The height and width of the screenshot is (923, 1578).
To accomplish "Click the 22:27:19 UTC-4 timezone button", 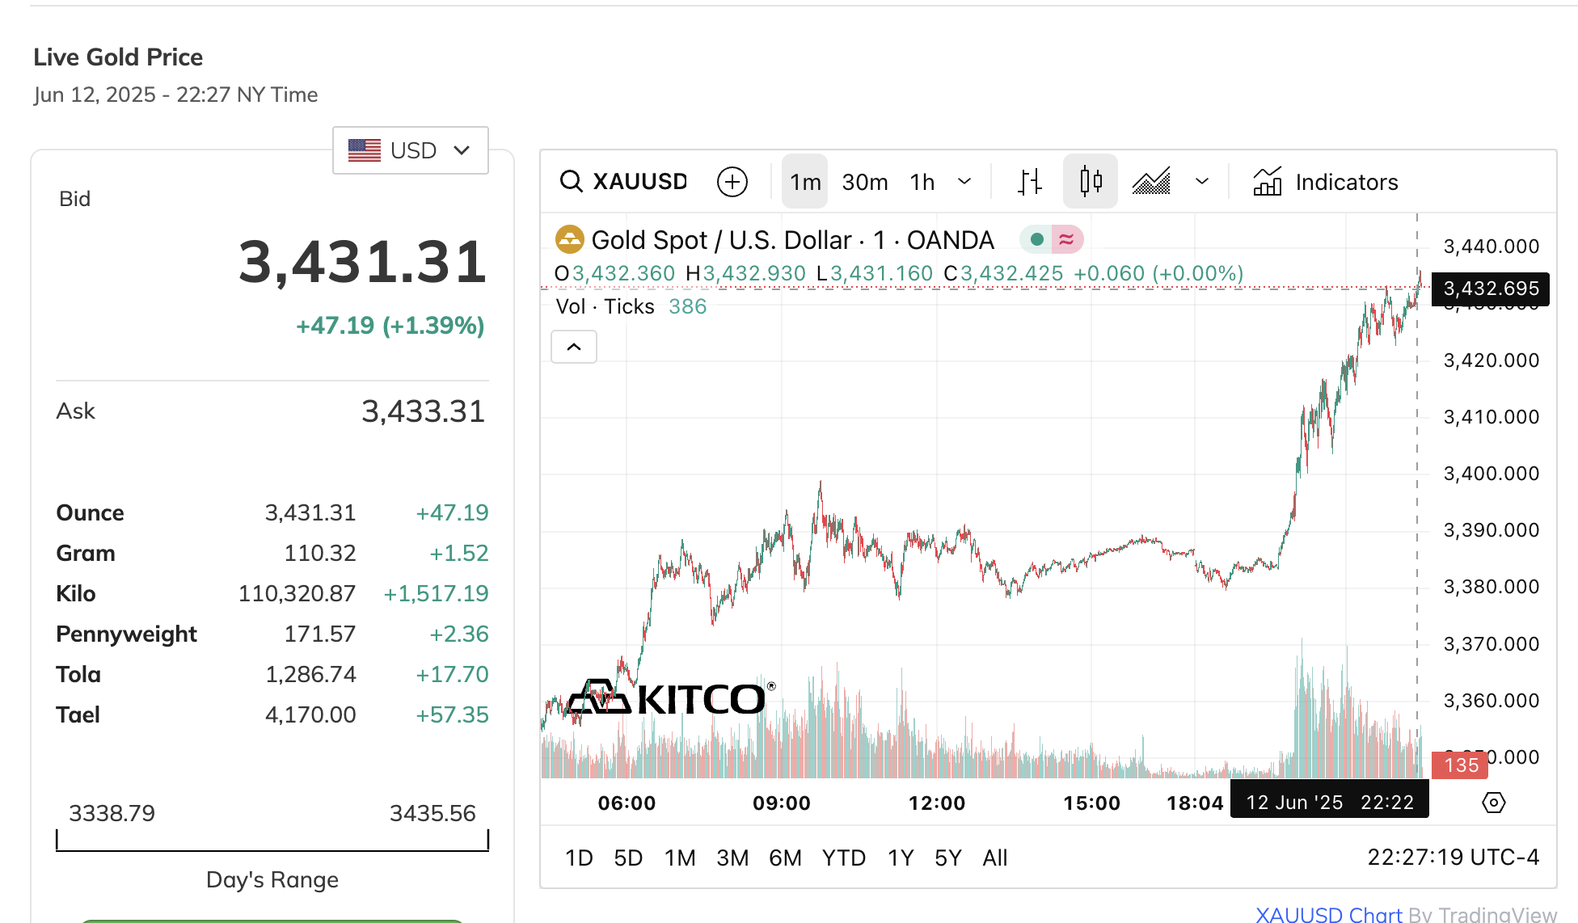I will click(x=1453, y=857).
